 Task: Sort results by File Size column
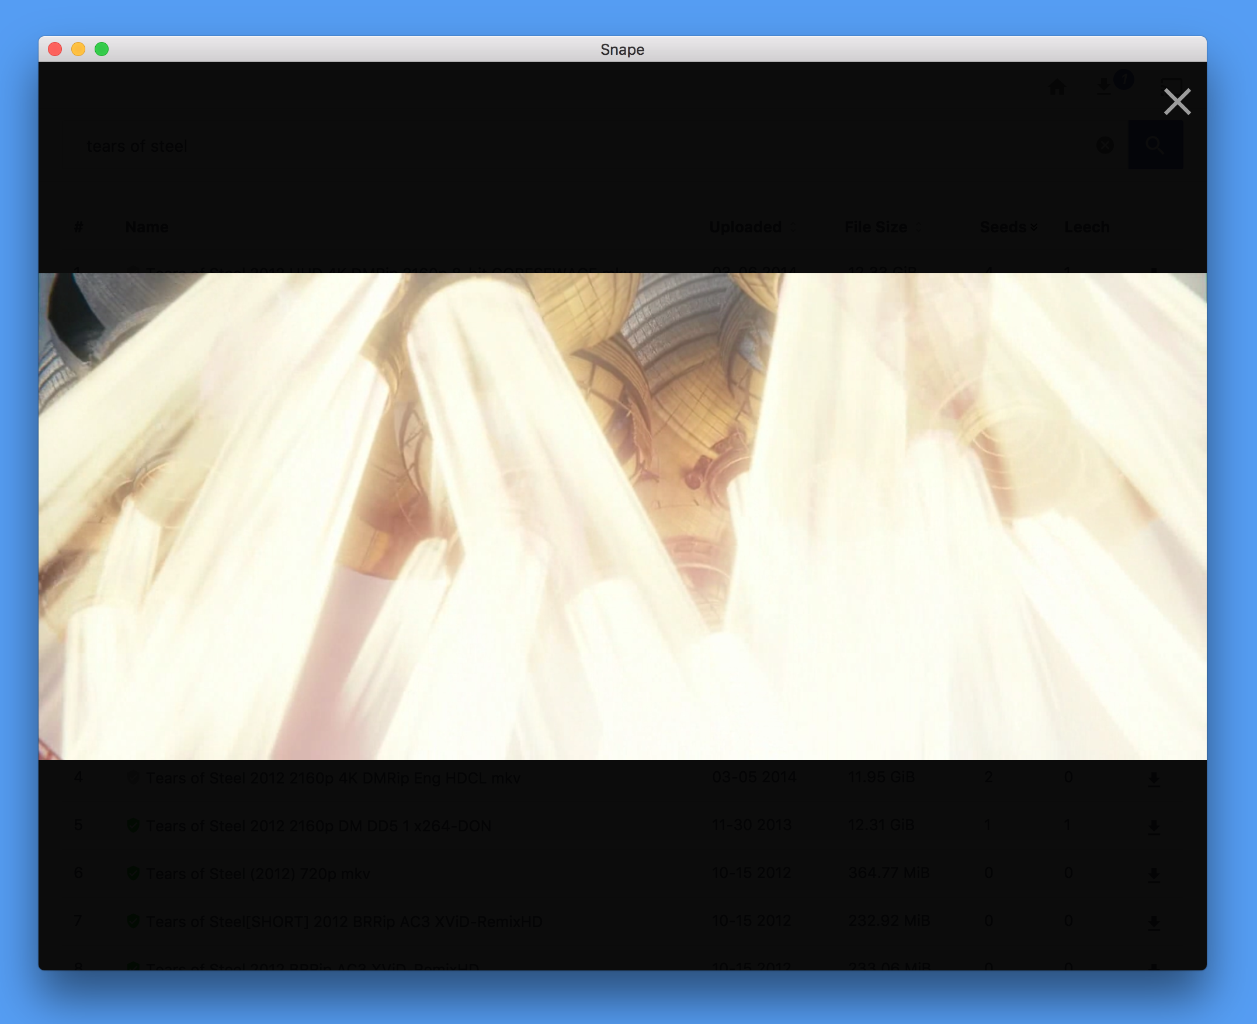pos(876,227)
